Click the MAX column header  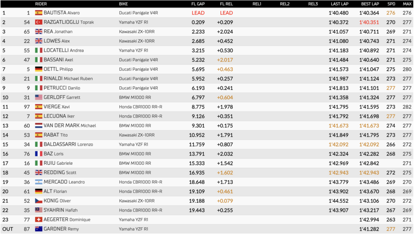407,4
